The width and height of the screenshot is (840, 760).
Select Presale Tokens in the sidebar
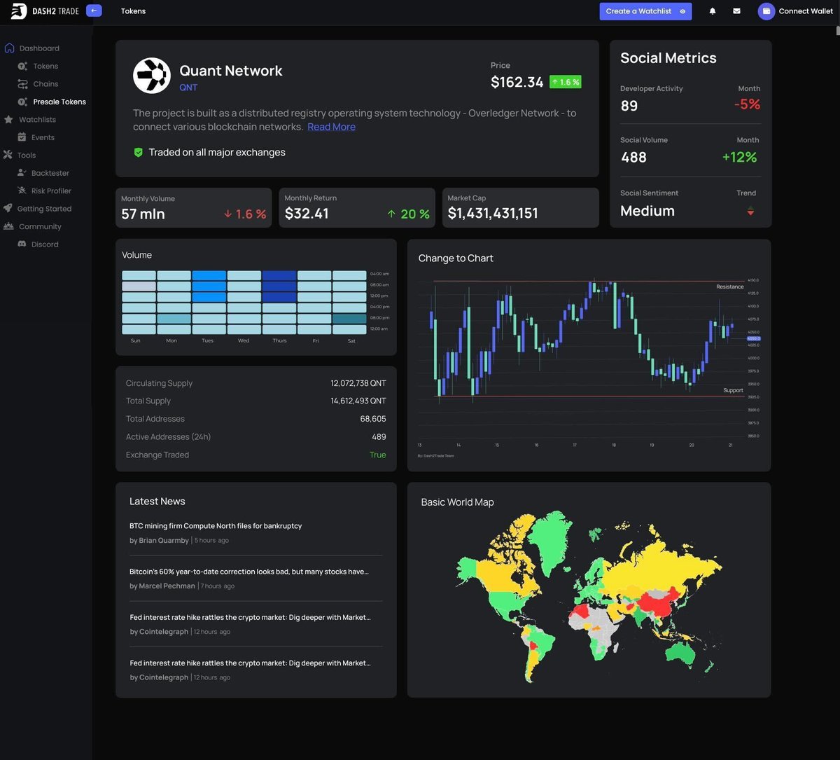[59, 102]
